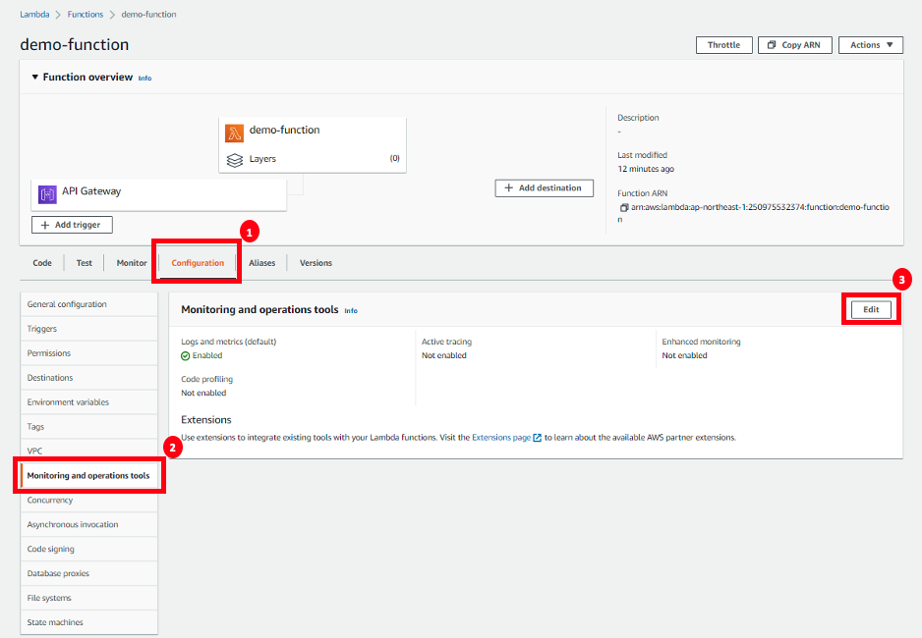Screen dimensions: 922x638
Task: Click the API Gateway icon
Action: 47,194
